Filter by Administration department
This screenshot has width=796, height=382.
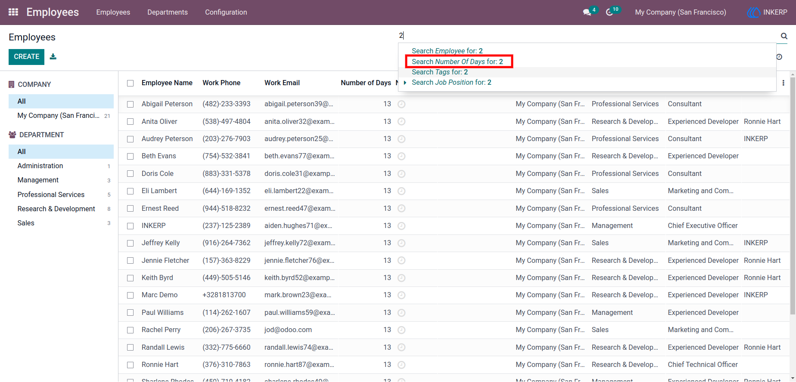click(61, 166)
